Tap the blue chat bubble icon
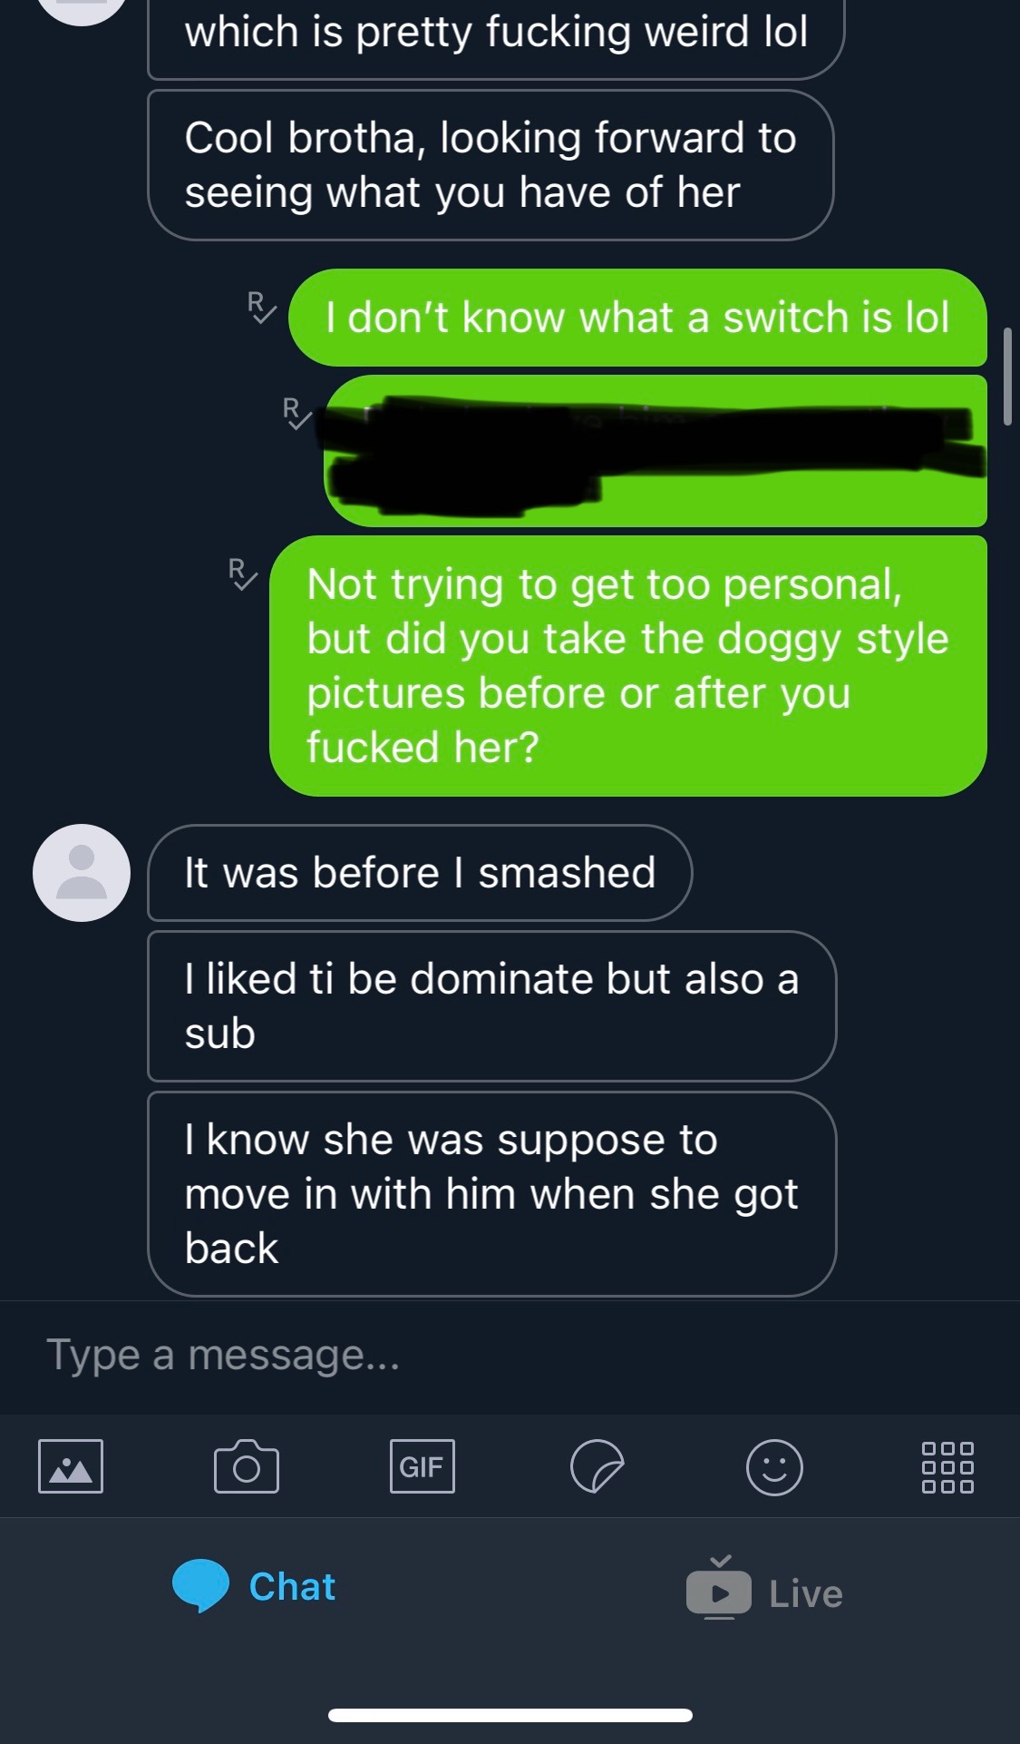 coord(200,1585)
